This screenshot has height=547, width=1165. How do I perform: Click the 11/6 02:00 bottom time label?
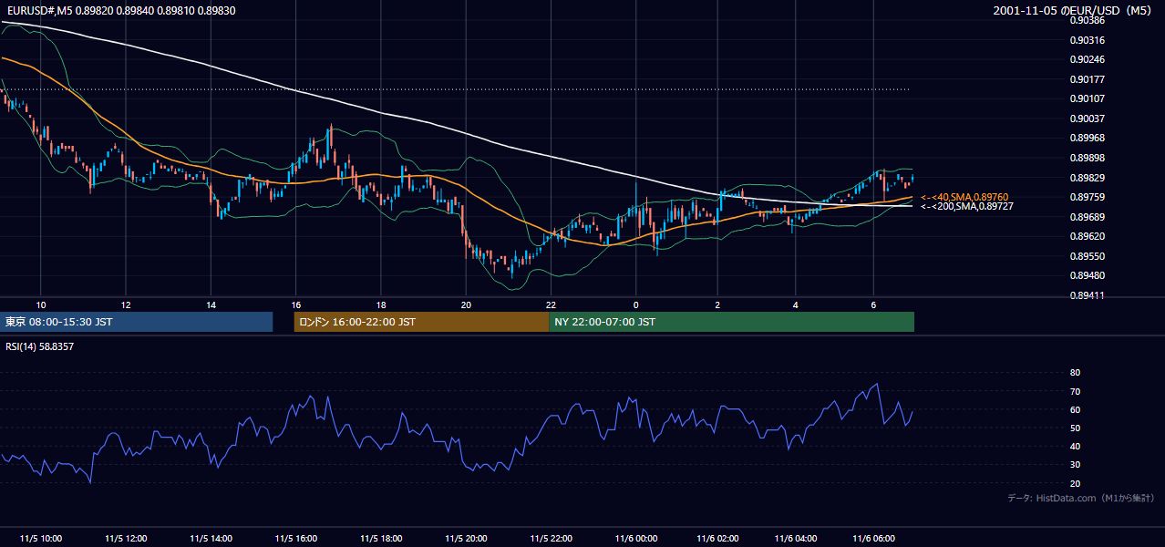(x=717, y=539)
